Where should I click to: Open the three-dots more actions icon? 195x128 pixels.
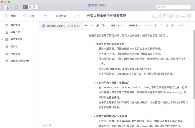tap(183, 16)
